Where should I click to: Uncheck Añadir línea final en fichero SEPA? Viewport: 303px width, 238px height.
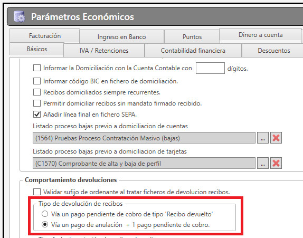37,115
